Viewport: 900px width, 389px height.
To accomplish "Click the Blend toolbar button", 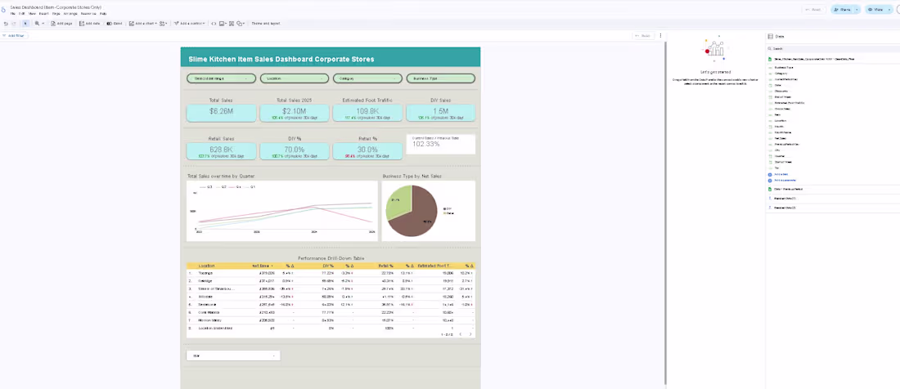I will [x=115, y=24].
